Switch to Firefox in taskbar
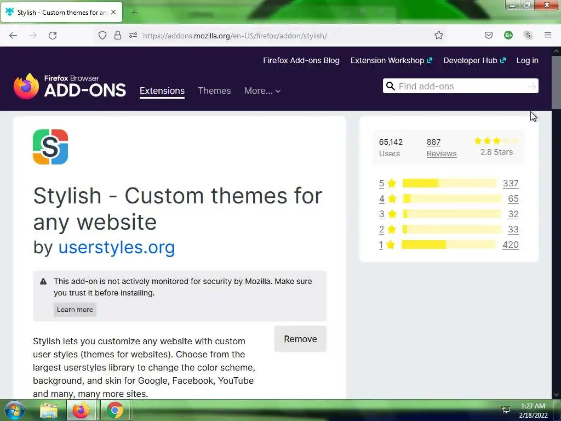Screen dimensions: 561x421 pyautogui.click(x=81, y=410)
